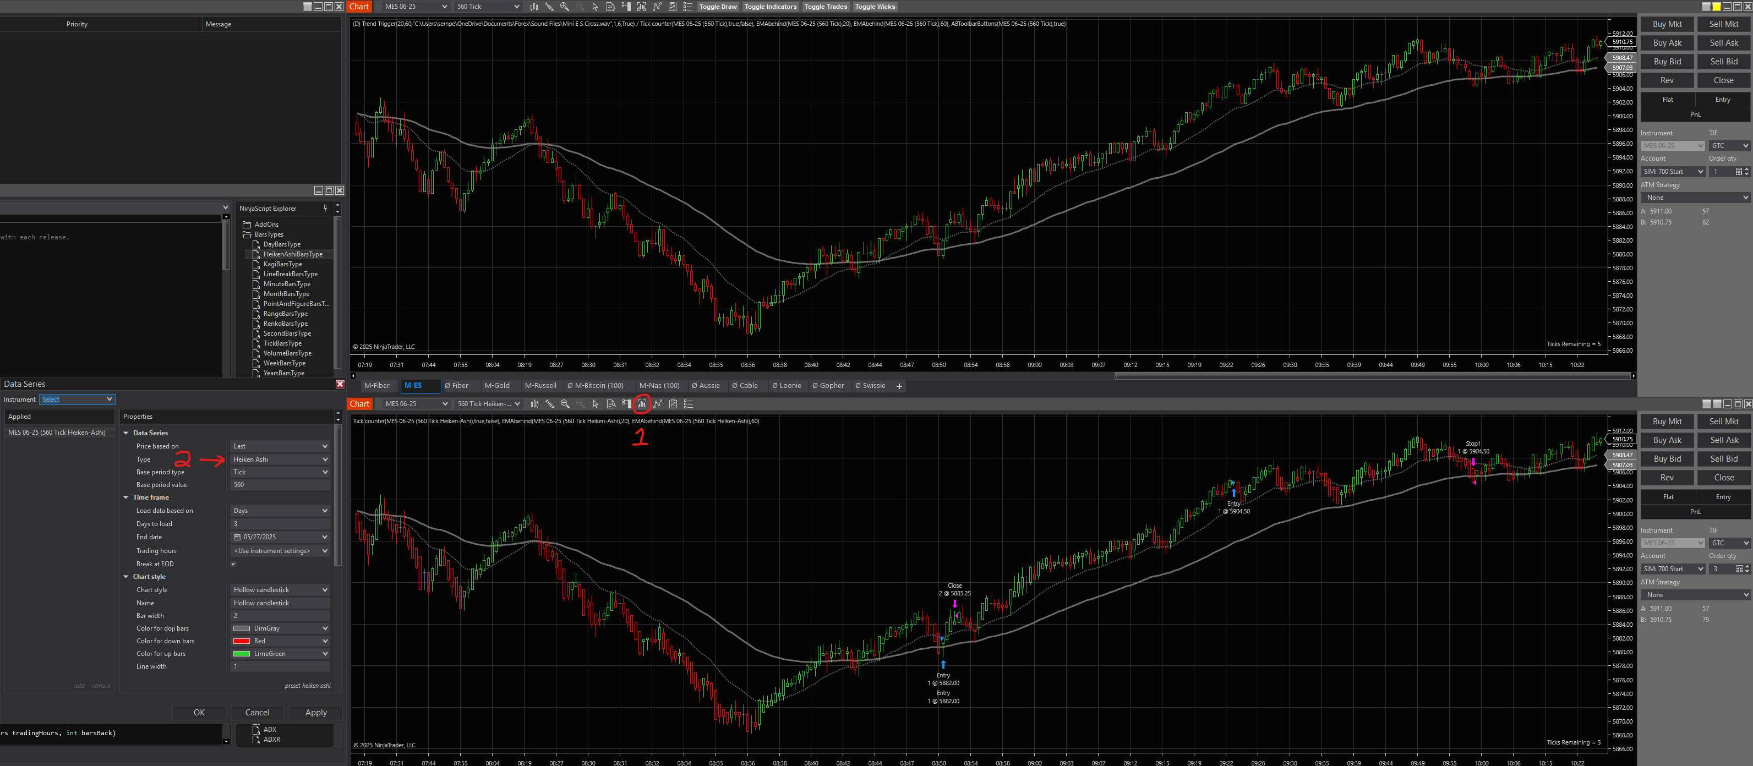Change Color for up bars LimeGreen swatch

tap(242, 654)
